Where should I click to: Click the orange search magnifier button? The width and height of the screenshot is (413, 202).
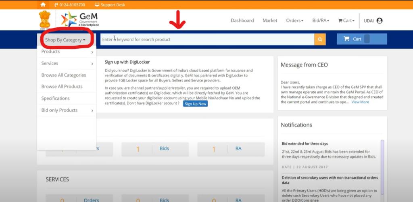point(320,40)
